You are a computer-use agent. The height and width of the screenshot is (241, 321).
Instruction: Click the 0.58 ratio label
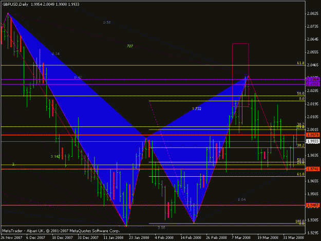(107, 22)
